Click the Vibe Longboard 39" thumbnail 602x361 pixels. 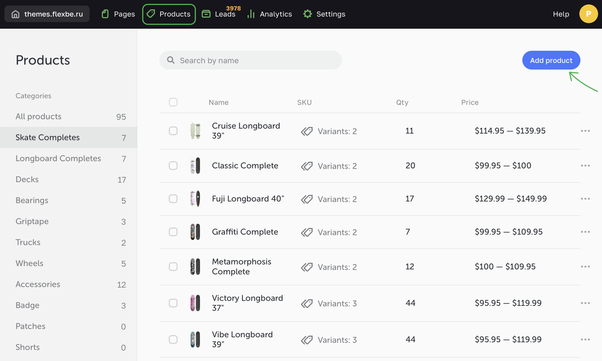(x=195, y=339)
